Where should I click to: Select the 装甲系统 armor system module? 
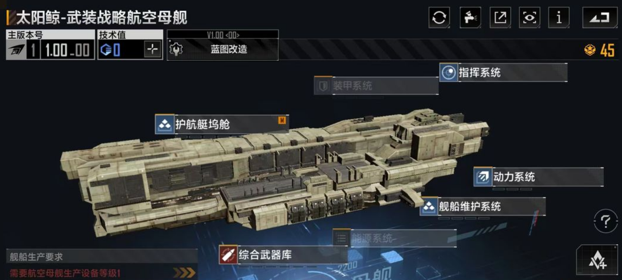[x=376, y=86]
